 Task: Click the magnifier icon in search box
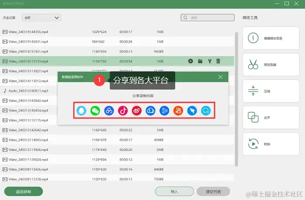[x=185, y=18]
